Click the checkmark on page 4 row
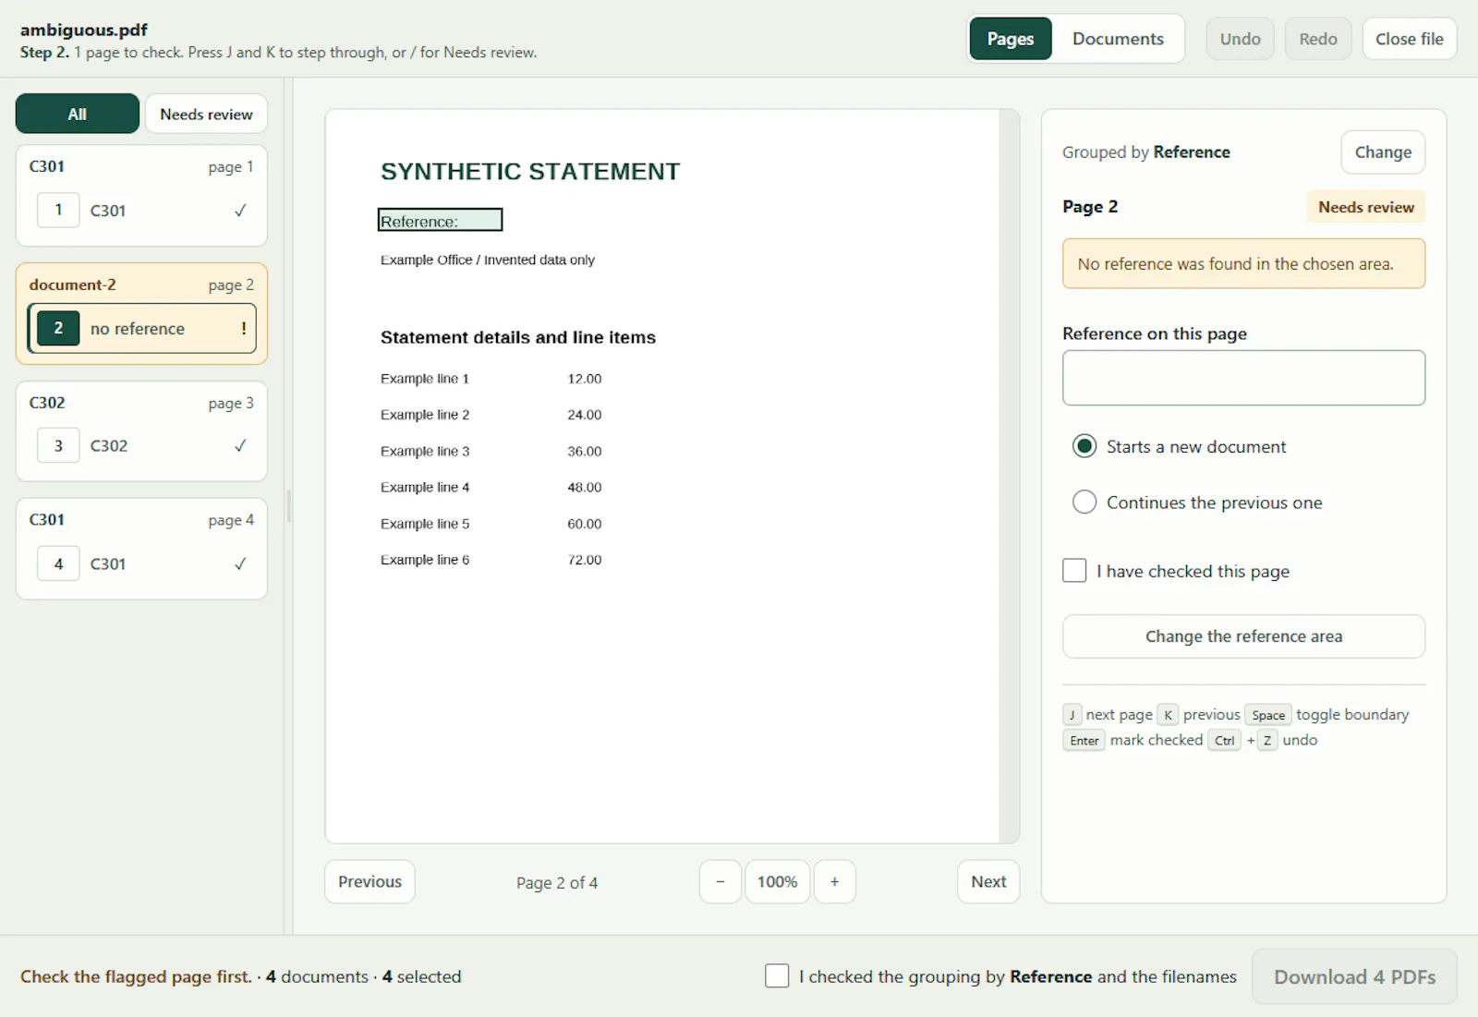Viewport: 1478px width, 1017px height. (x=240, y=563)
